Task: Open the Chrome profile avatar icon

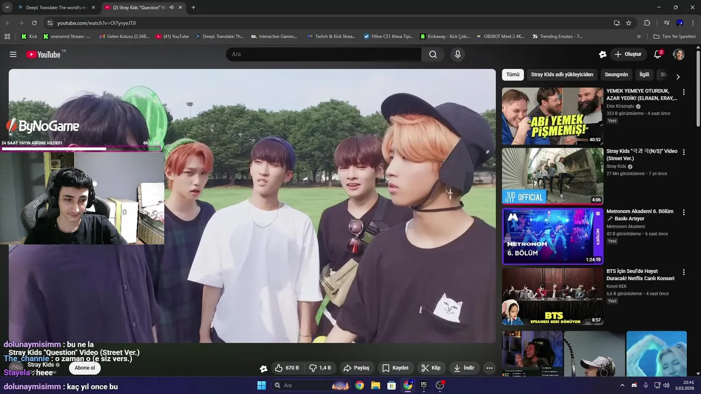Action: tap(680, 23)
